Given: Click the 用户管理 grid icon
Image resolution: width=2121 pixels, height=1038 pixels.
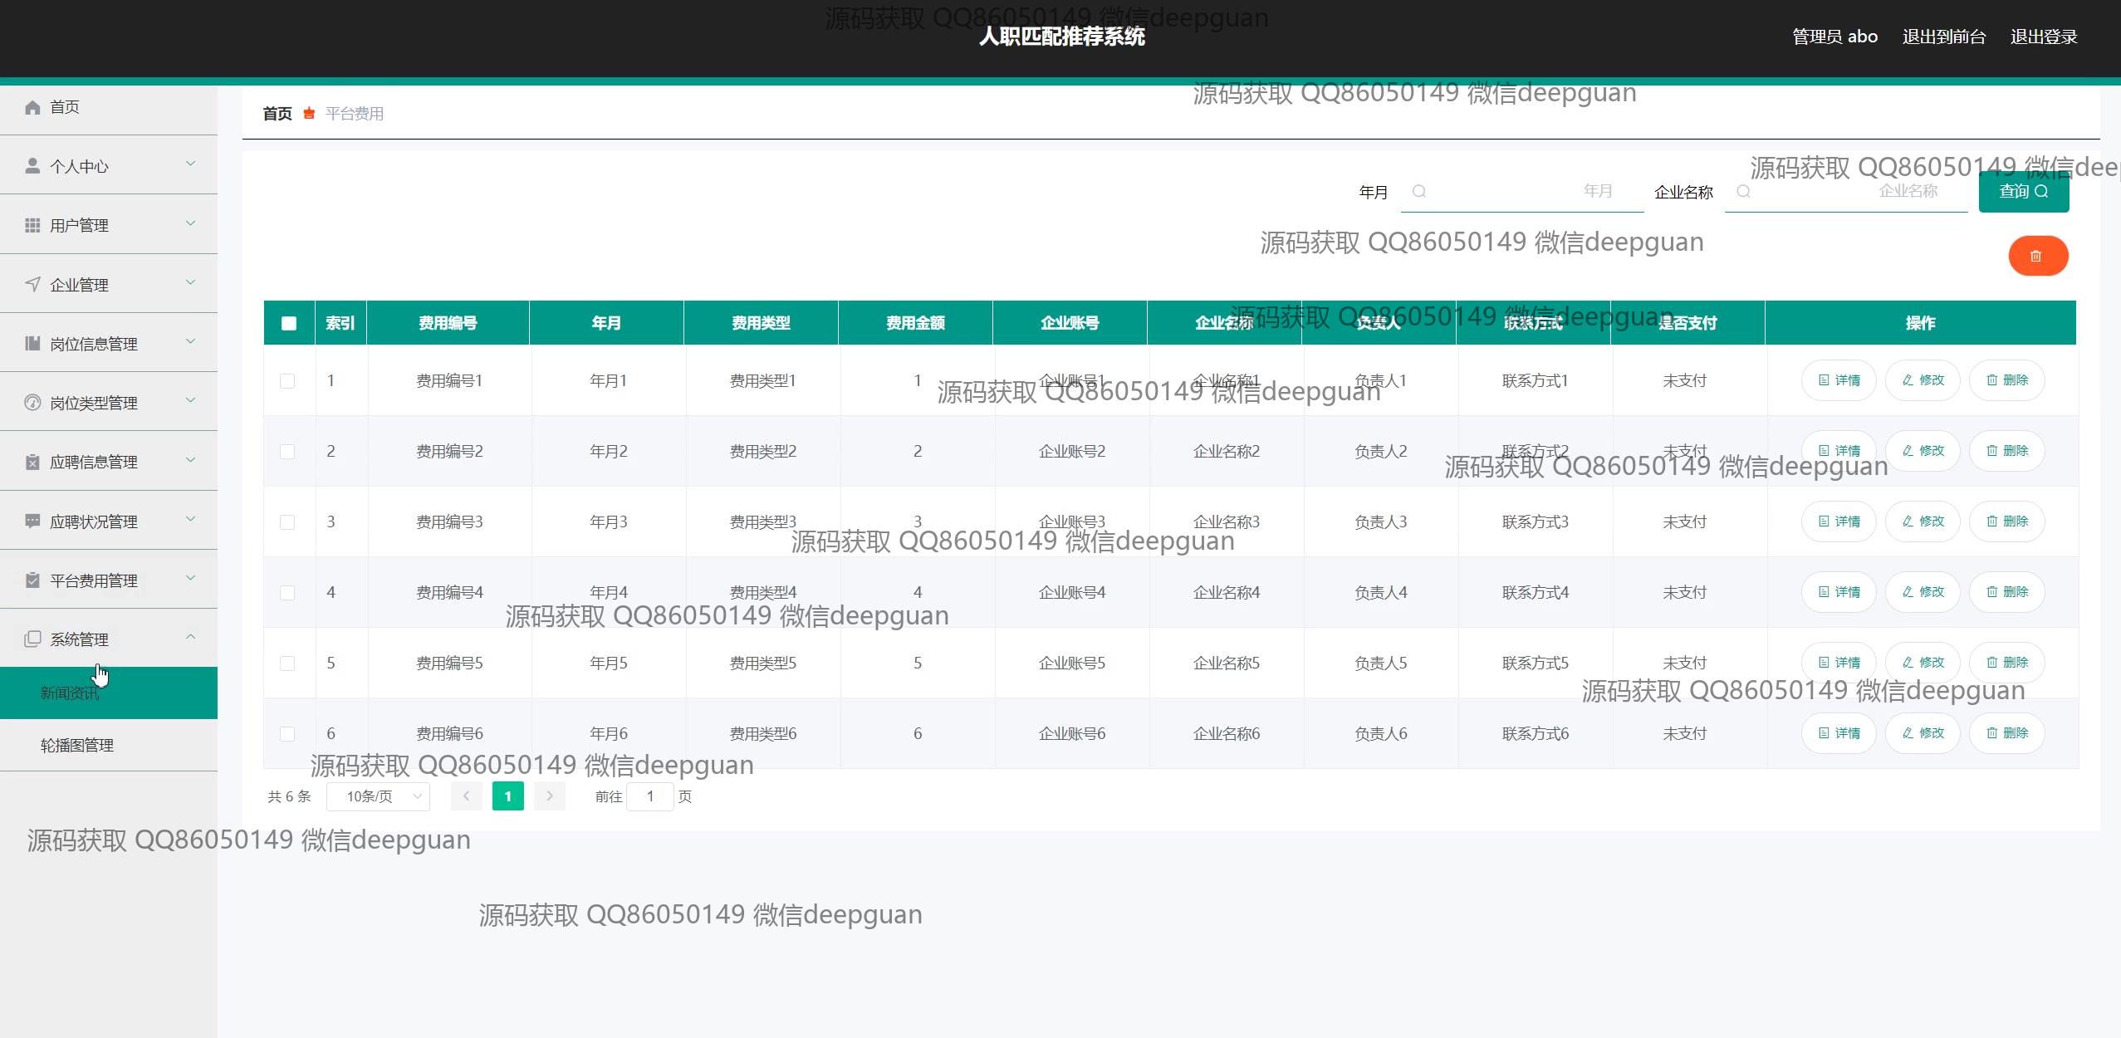Looking at the screenshot, I should 32,225.
